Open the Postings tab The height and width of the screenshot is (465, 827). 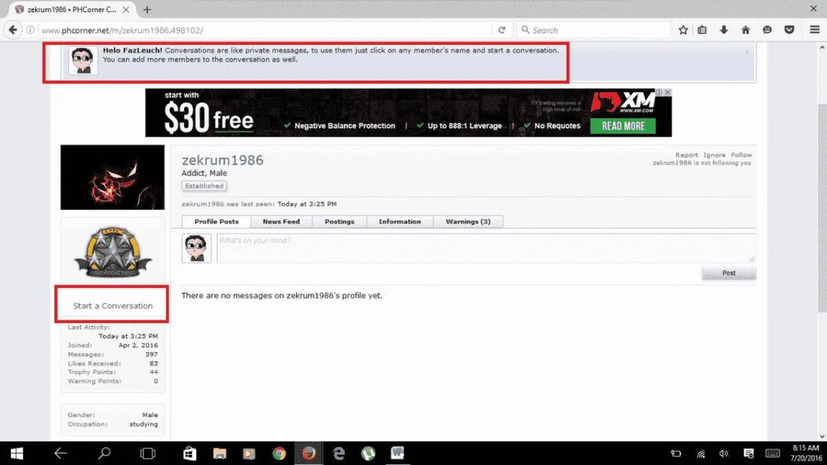click(x=339, y=222)
